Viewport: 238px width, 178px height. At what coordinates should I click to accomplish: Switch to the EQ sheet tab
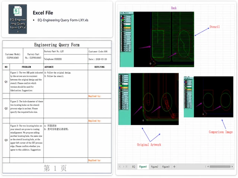[x=134, y=167]
